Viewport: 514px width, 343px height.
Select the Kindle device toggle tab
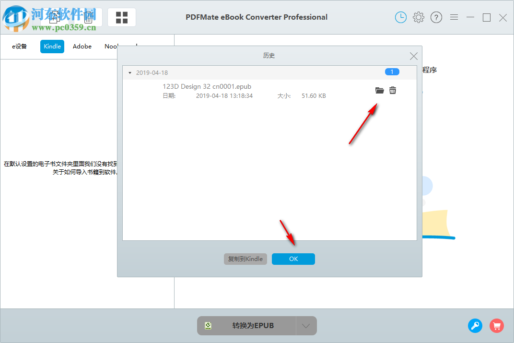52,46
